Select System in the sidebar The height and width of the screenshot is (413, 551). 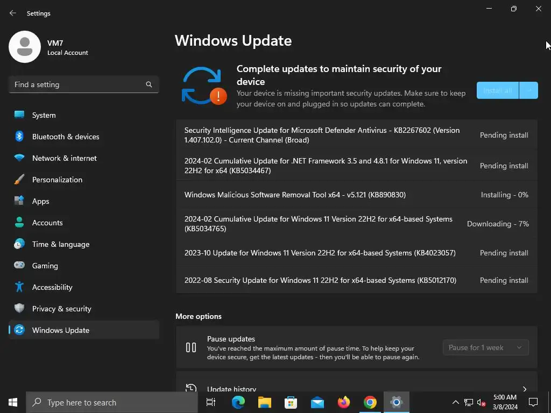84,115
